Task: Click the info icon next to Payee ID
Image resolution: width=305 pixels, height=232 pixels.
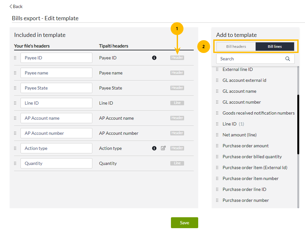Action: (x=154, y=58)
